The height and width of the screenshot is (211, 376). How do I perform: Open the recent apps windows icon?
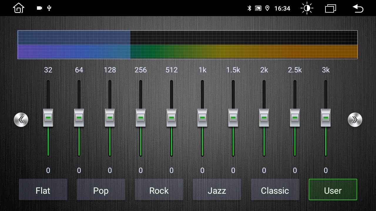330,8
